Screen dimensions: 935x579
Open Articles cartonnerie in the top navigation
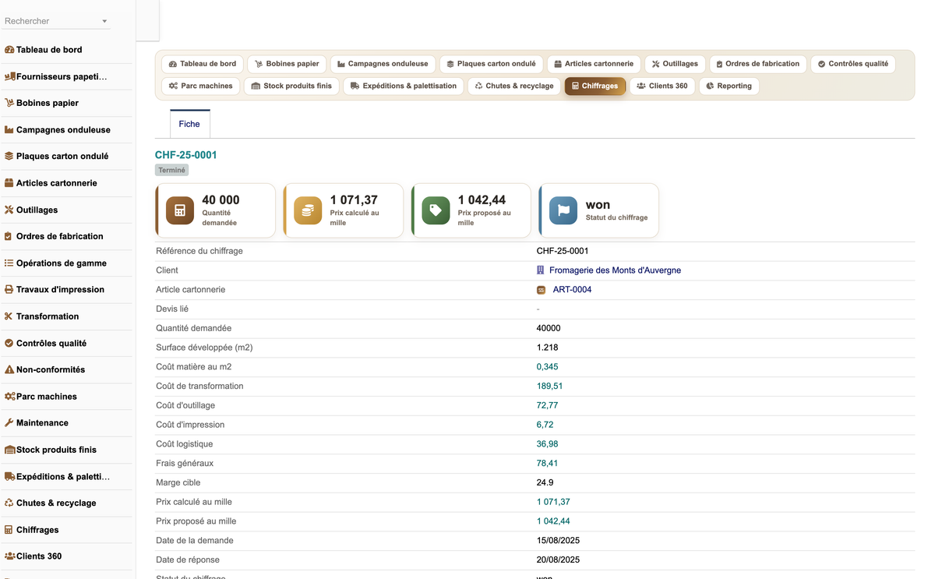click(x=594, y=64)
